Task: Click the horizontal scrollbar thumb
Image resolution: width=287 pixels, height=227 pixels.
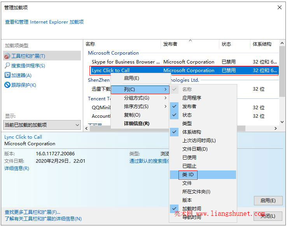Action: coord(168,129)
